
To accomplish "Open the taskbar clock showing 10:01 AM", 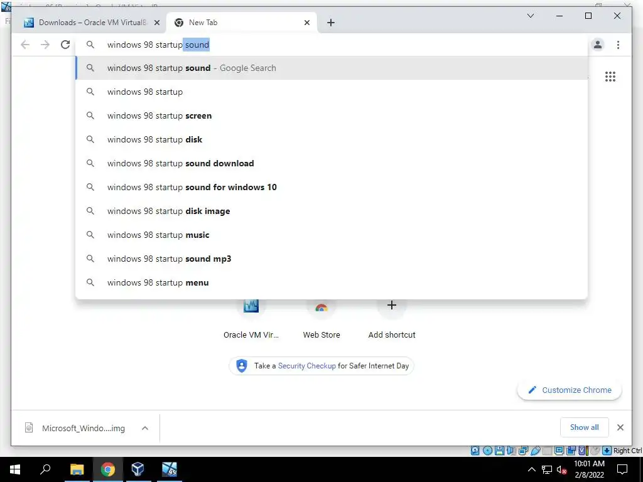I will point(589,469).
